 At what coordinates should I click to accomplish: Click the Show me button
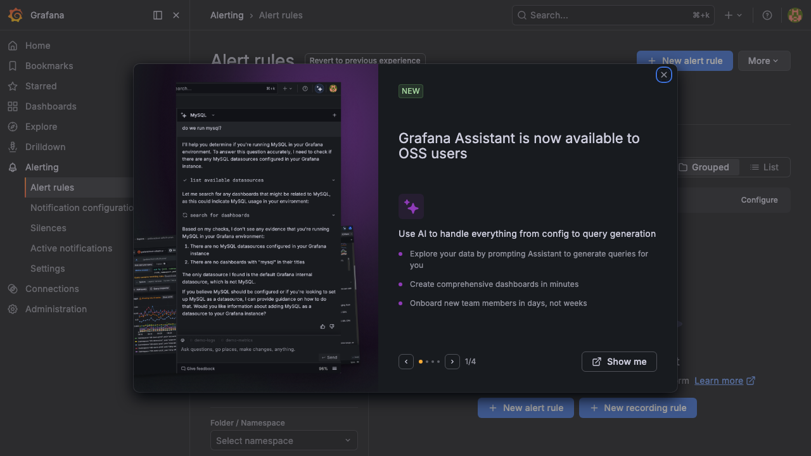[619, 362]
